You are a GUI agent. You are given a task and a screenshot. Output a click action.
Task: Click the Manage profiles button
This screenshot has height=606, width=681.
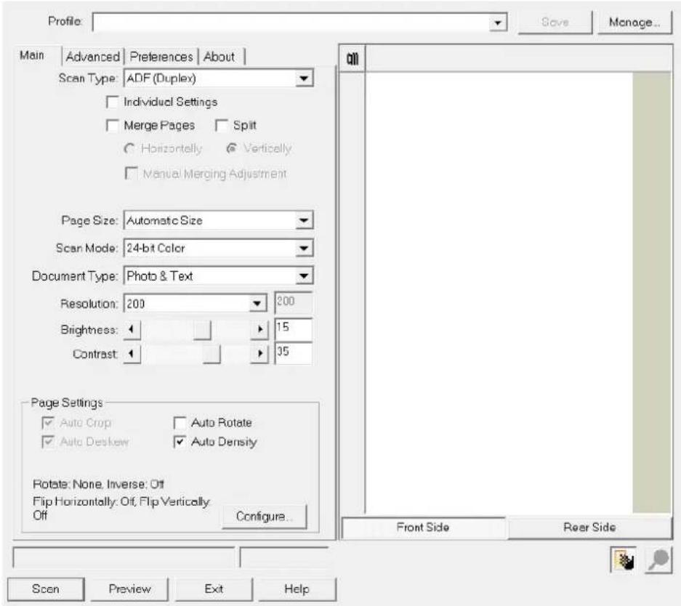click(634, 22)
